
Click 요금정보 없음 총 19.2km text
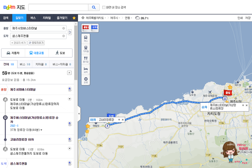19,80
